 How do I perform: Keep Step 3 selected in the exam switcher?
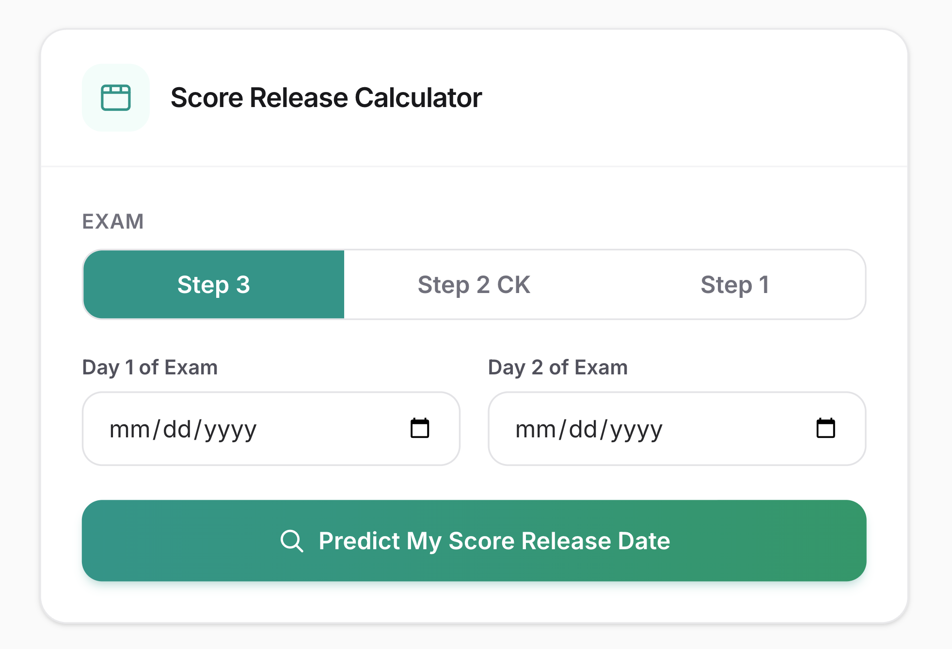coord(213,285)
